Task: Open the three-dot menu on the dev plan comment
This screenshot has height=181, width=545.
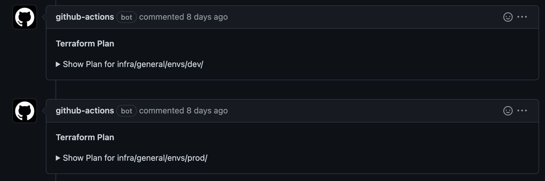Action: pos(522,17)
